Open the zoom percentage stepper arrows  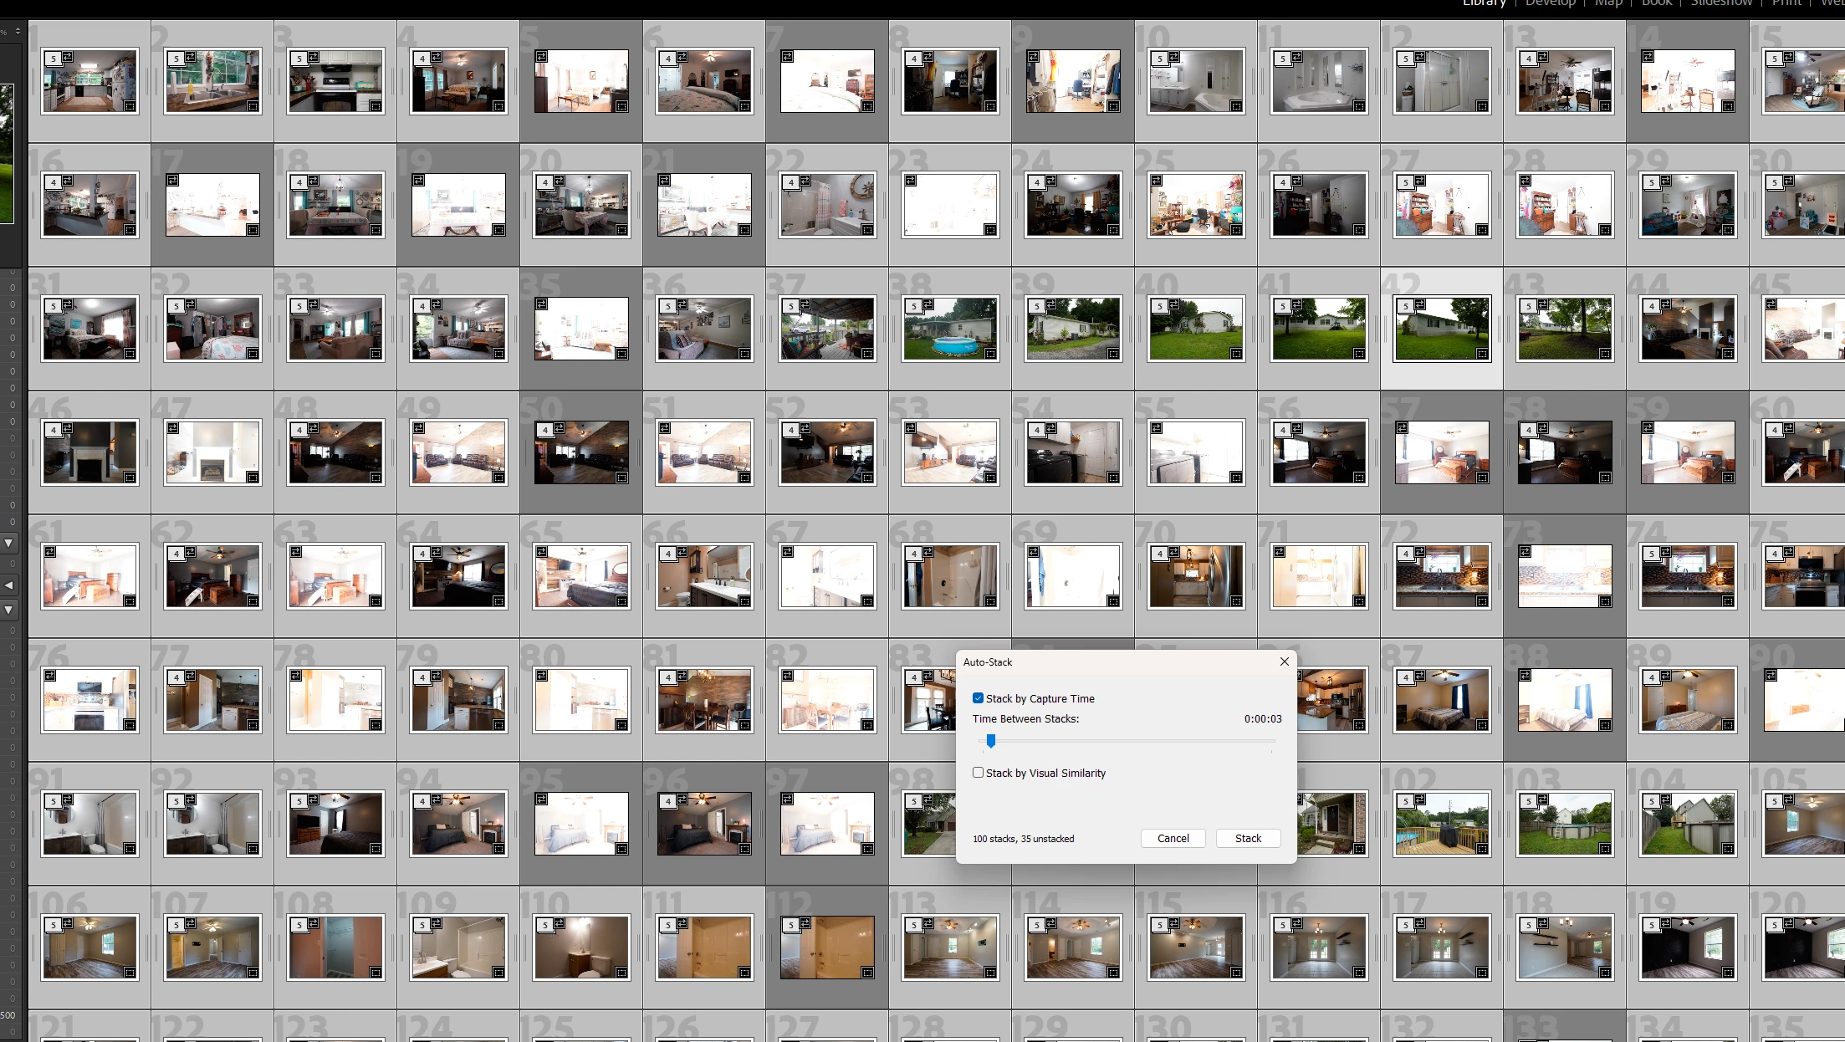pyautogui.click(x=18, y=31)
